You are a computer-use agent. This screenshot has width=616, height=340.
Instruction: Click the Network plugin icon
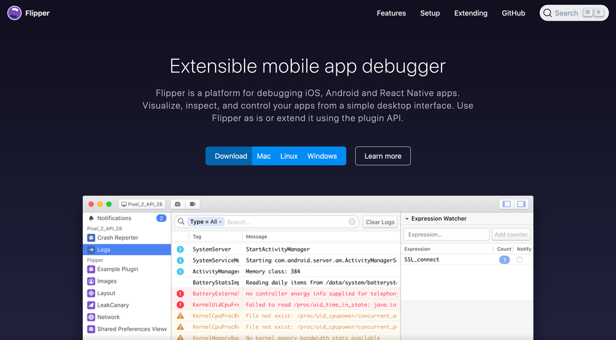tap(91, 318)
